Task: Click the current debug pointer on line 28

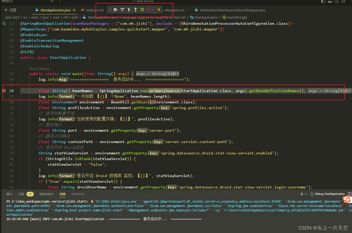Action: point(4,91)
